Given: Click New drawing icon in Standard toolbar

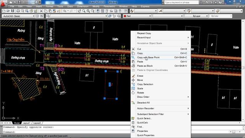Looking at the screenshot, I should [x=4, y=11].
